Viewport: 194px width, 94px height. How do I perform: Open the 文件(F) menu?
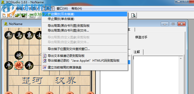tap(8, 9)
